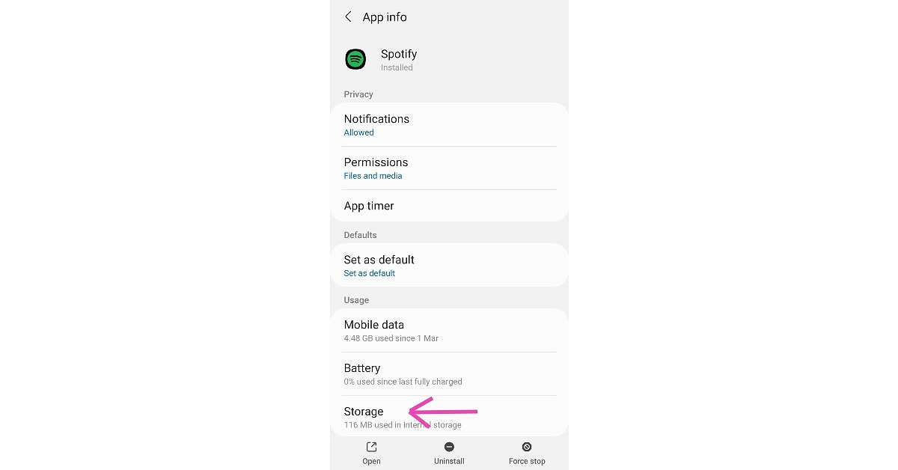
Task: View Mobile data usage details
Action: click(374, 325)
